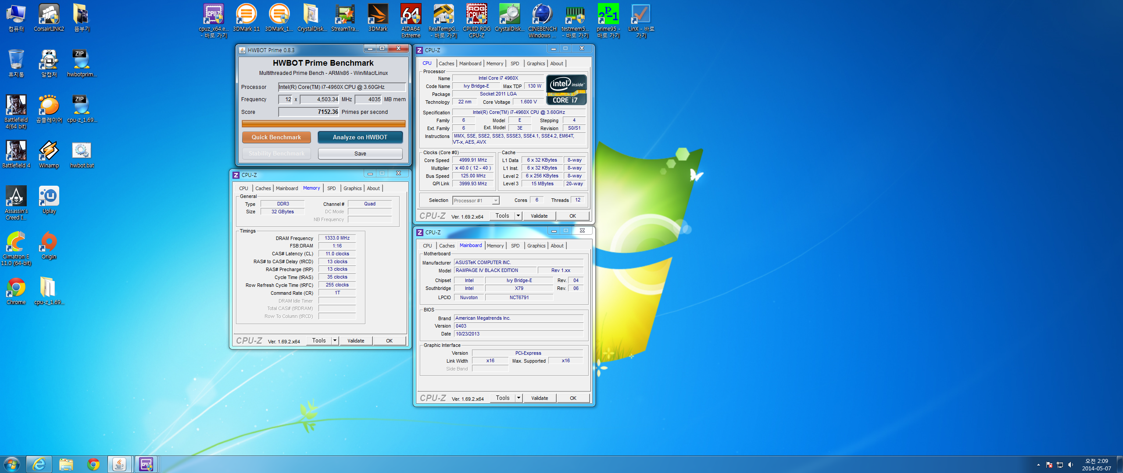Switch to Graphics tab in CPU window
This screenshot has height=473, width=1123.
point(536,64)
